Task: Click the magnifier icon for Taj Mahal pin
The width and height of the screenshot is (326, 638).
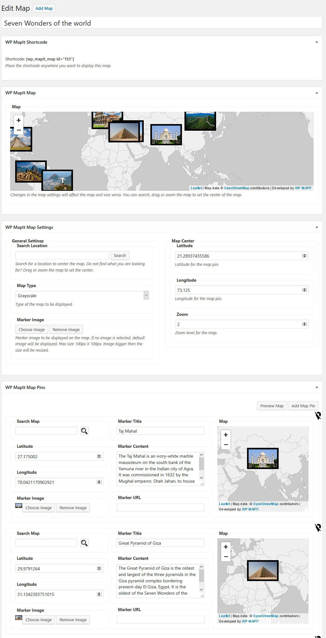Action: point(84,431)
